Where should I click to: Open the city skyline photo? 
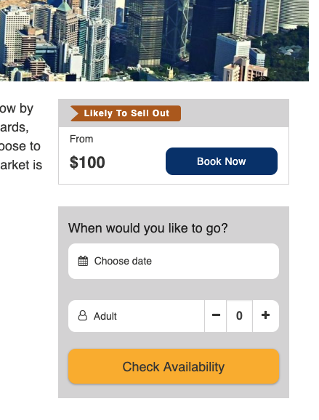[x=154, y=41]
